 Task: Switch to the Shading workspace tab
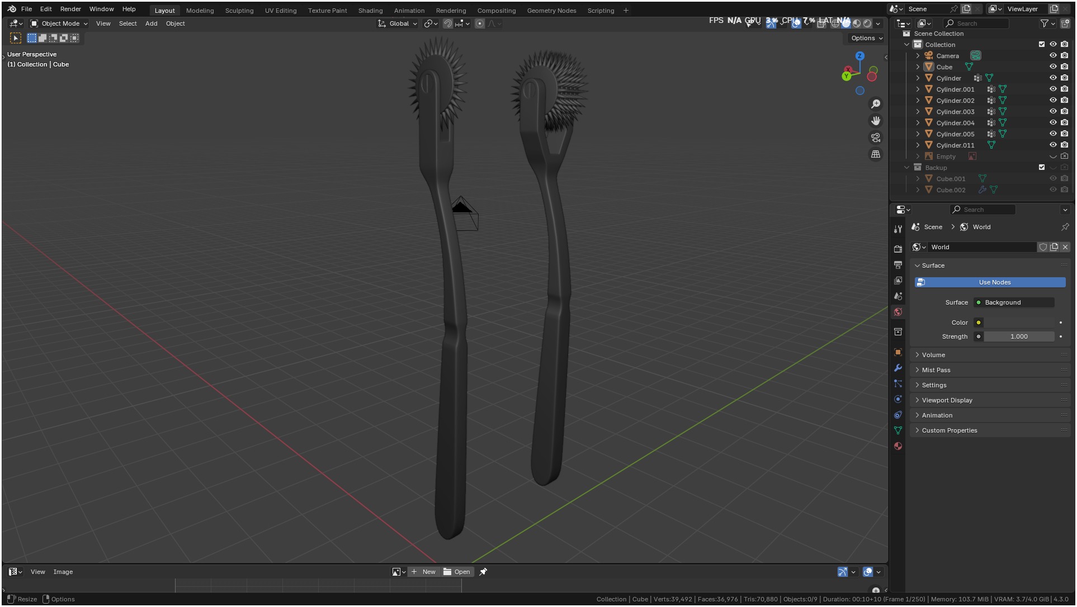(x=370, y=11)
